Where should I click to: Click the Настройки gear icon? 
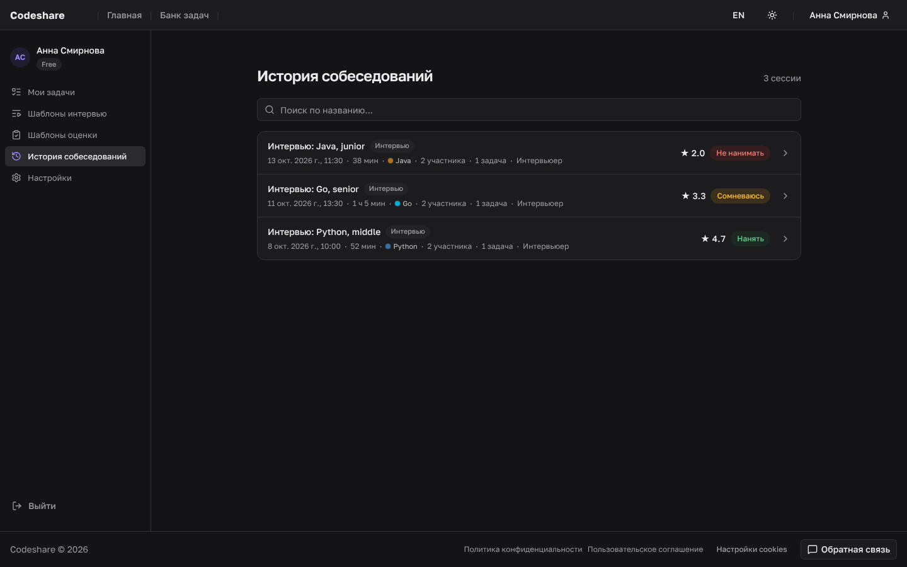click(16, 178)
